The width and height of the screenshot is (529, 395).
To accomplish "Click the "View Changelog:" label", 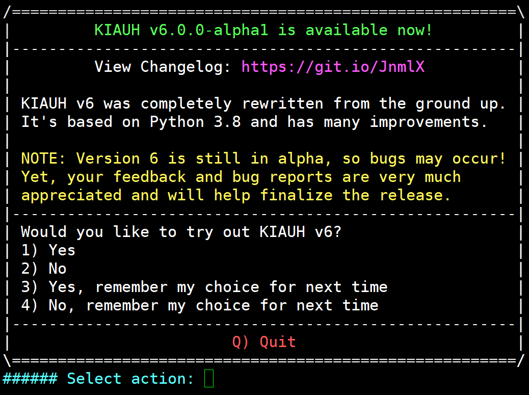I will 163,67.
